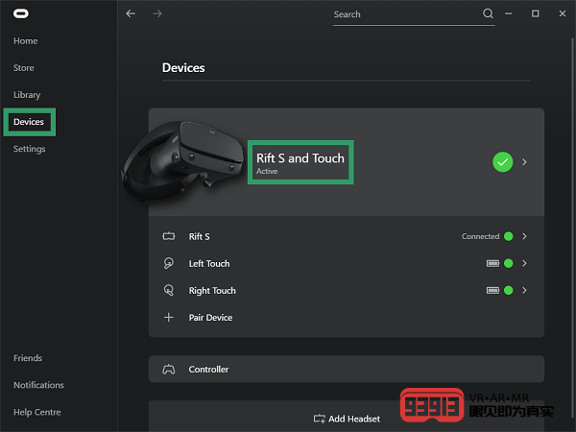Click the plus icon for Pair Device

[x=169, y=317]
